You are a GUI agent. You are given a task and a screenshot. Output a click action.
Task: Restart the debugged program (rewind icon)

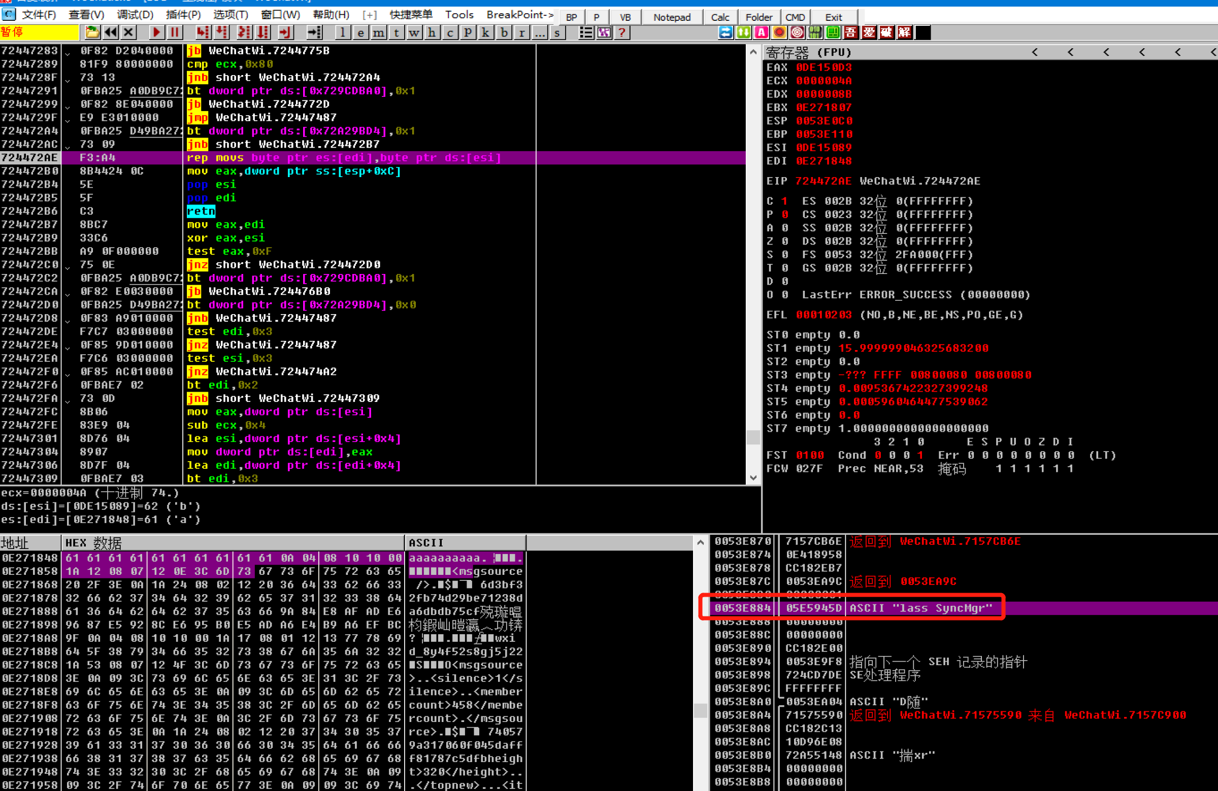coord(111,32)
